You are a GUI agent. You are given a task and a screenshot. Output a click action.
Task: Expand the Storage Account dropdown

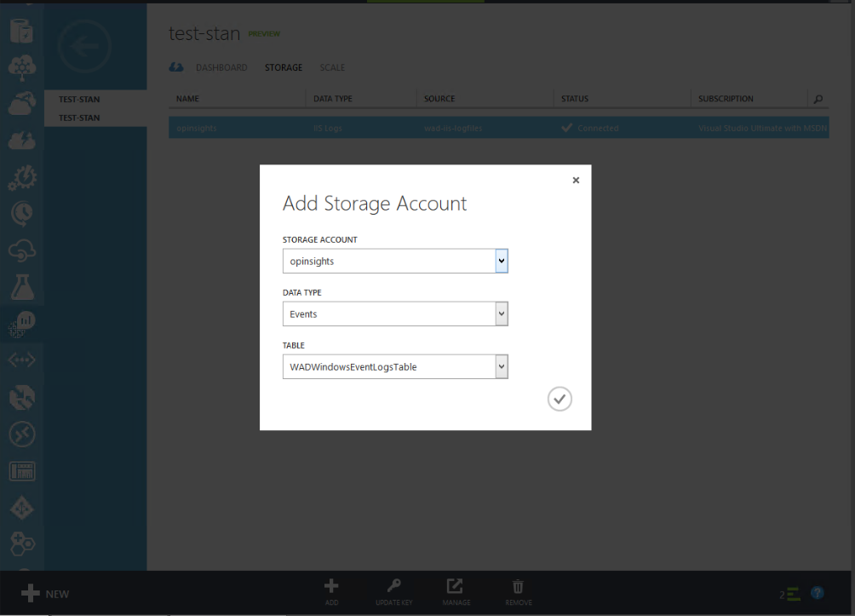click(502, 261)
